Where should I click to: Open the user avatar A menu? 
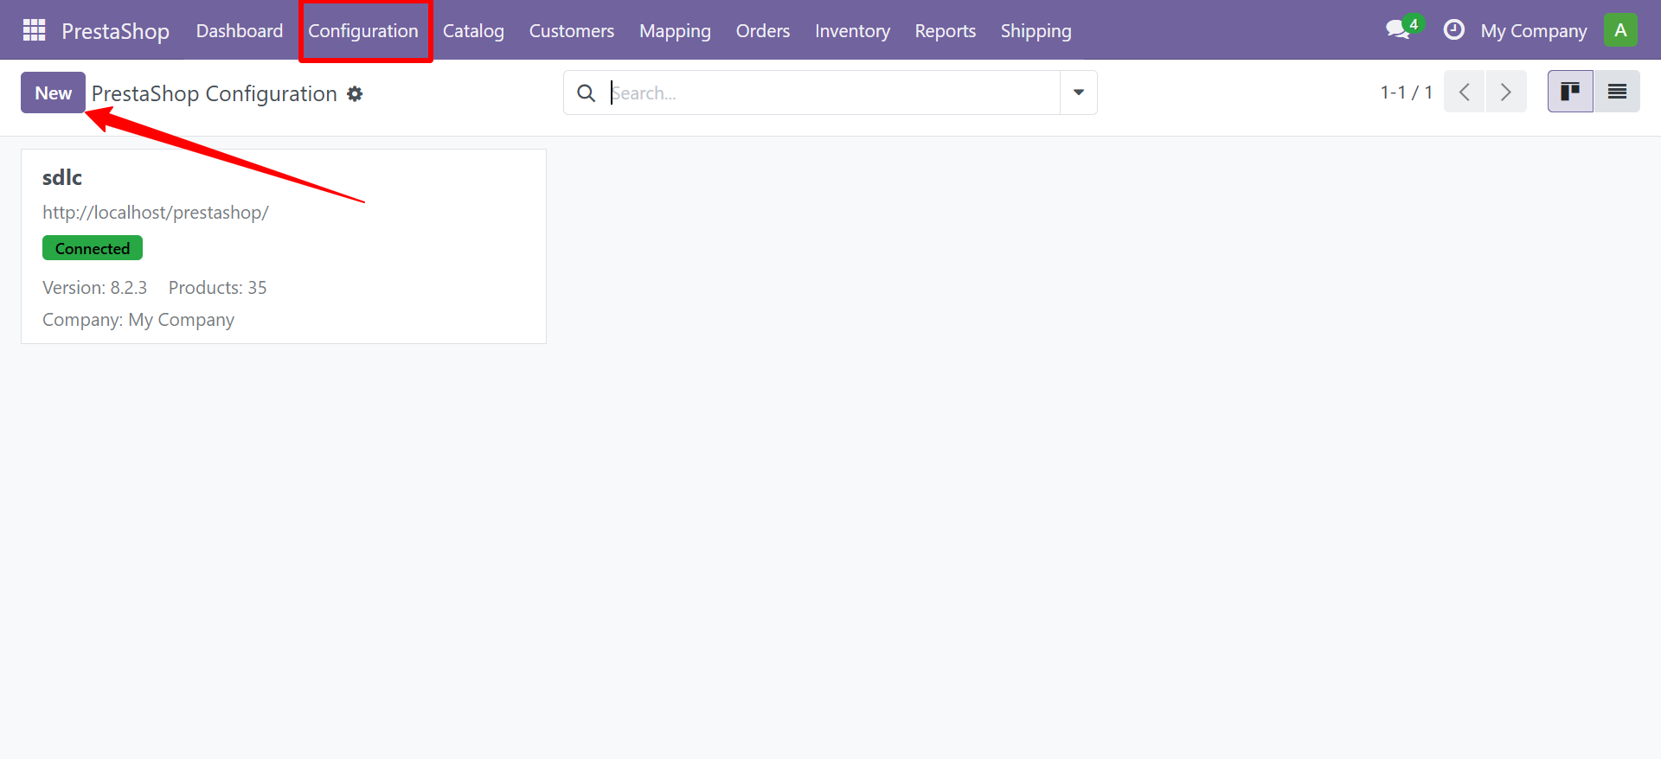1620,30
